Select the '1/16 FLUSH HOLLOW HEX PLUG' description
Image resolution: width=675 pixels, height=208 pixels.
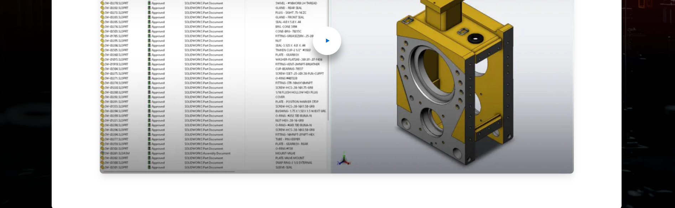296,92
